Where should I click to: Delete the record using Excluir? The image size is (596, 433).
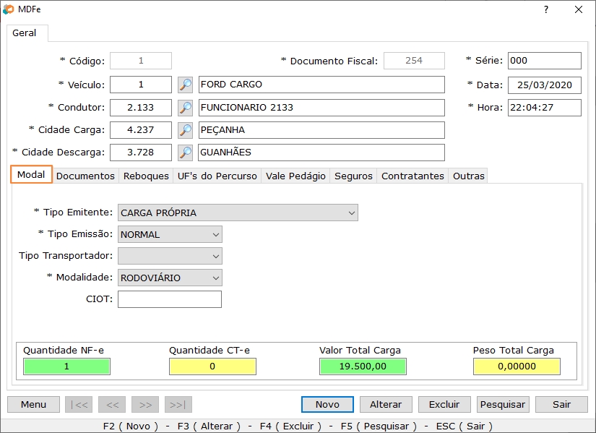[444, 404]
